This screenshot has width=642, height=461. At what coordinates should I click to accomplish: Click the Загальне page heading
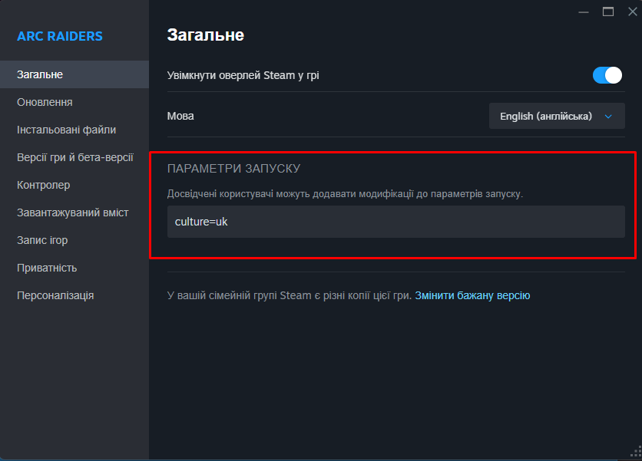click(206, 35)
